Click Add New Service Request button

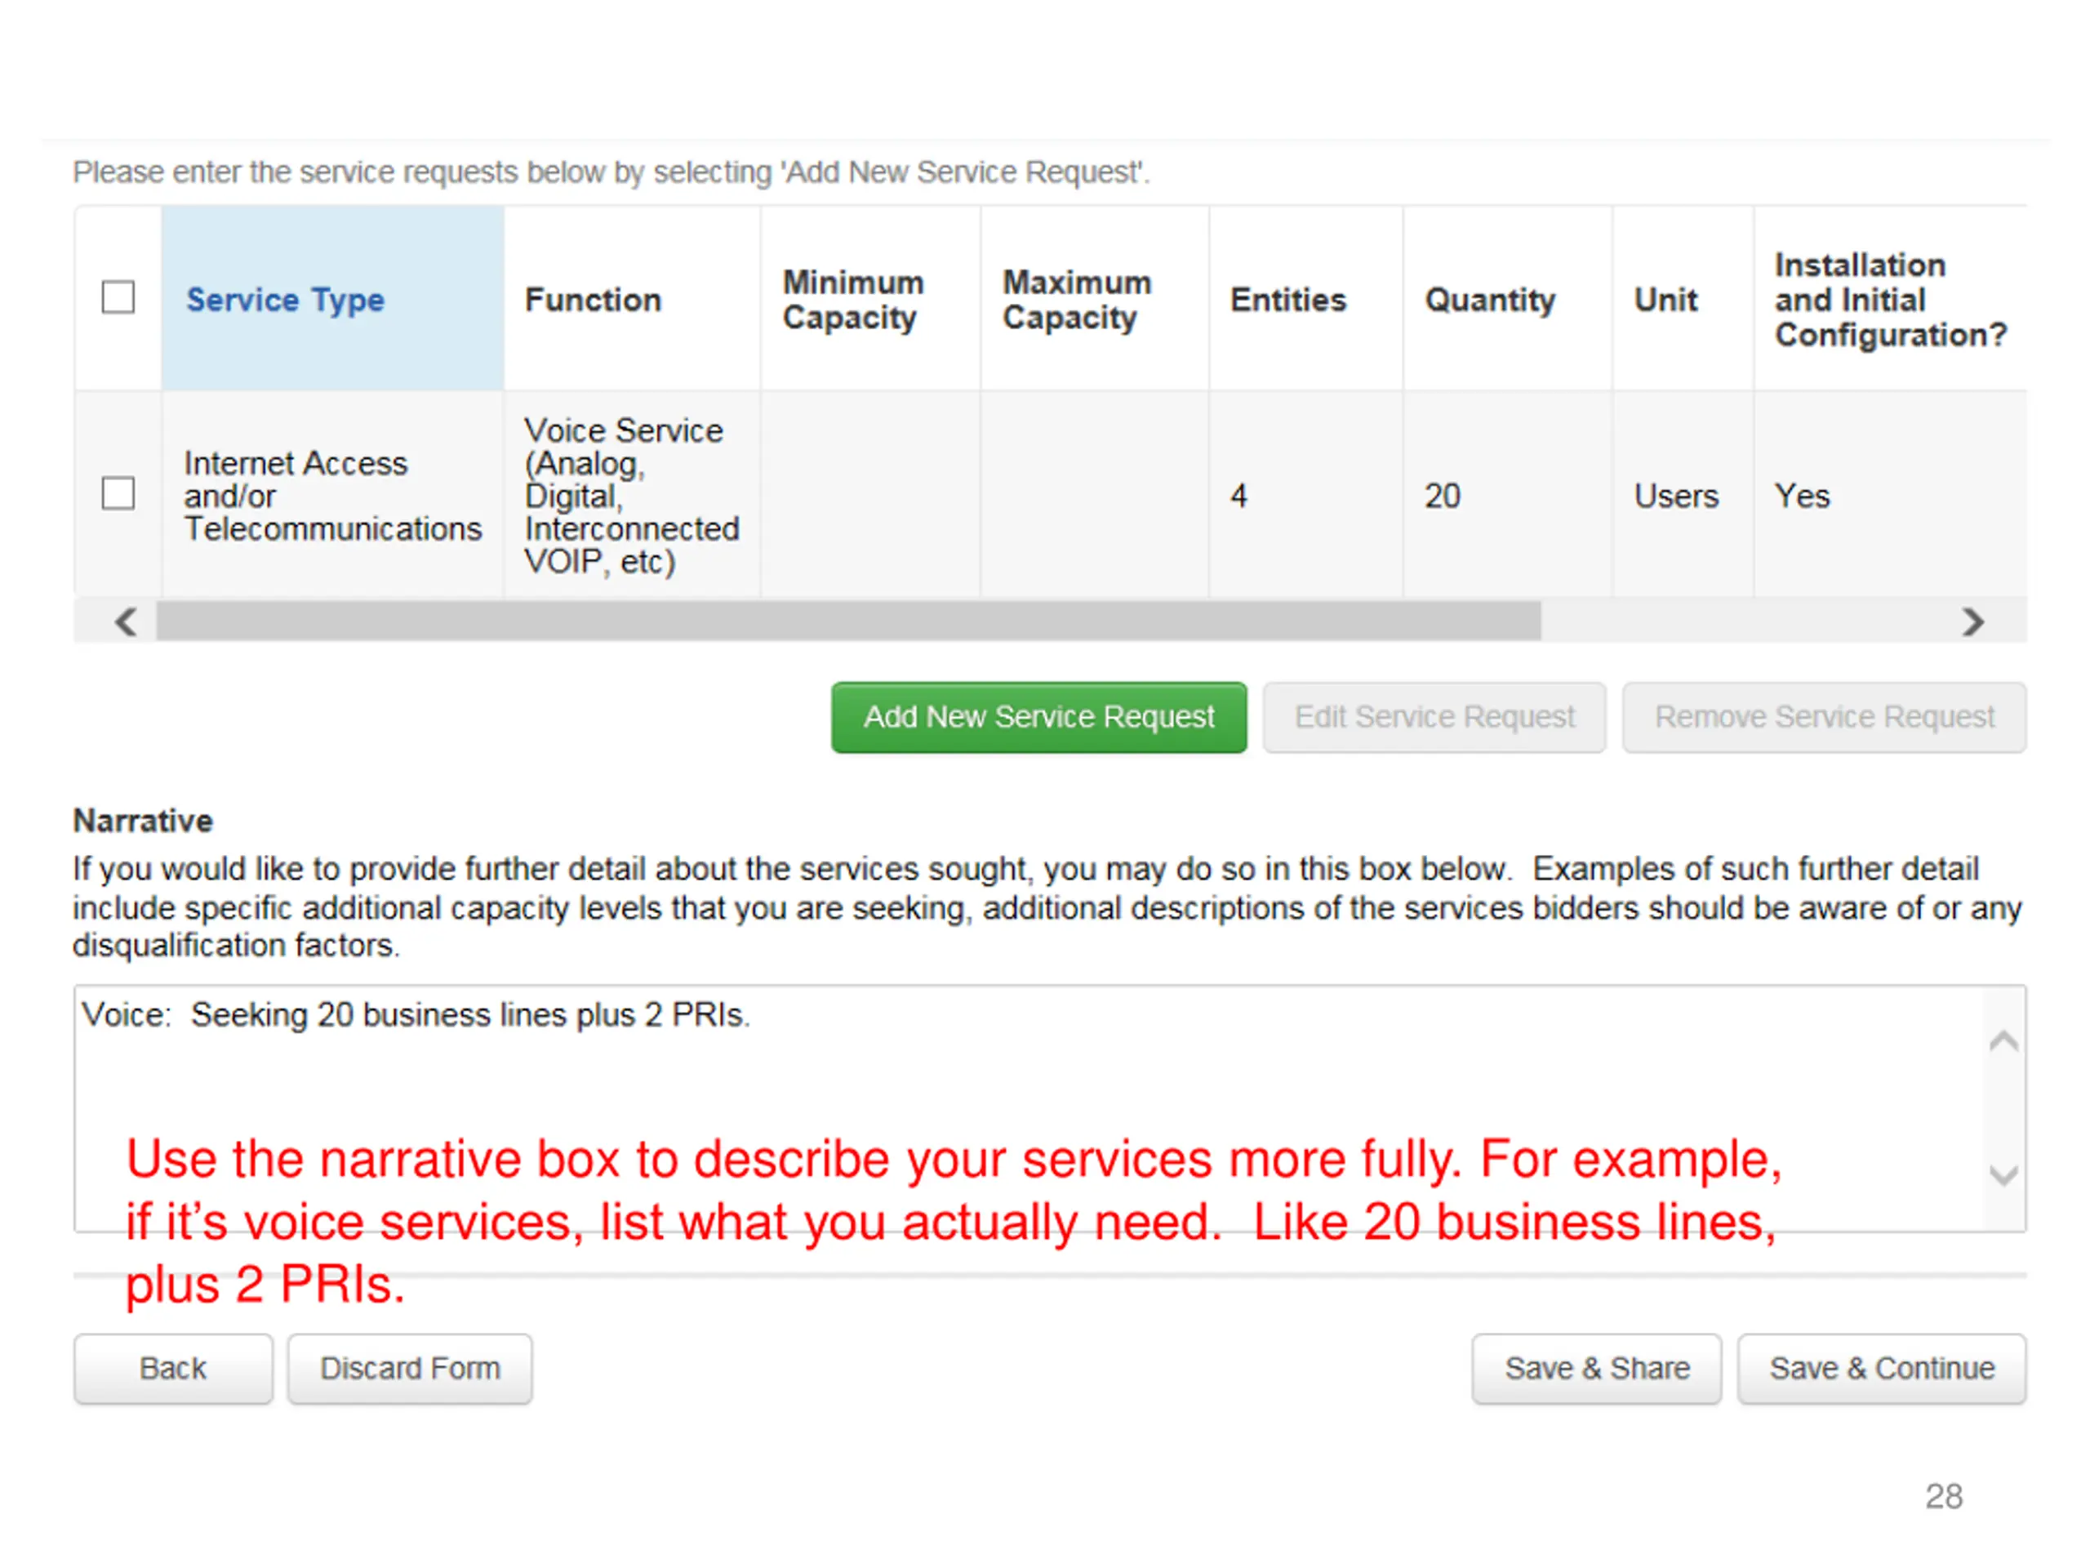1038,717
